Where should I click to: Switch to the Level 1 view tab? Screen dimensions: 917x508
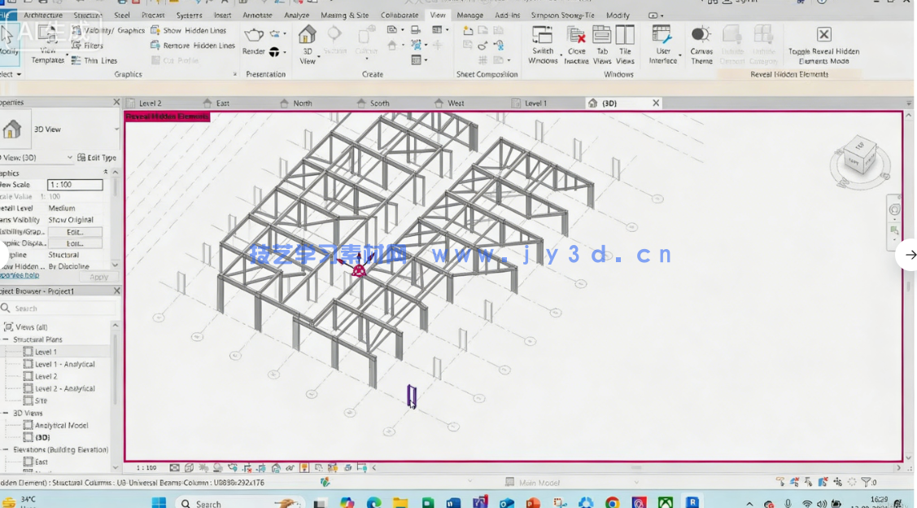pyautogui.click(x=535, y=103)
